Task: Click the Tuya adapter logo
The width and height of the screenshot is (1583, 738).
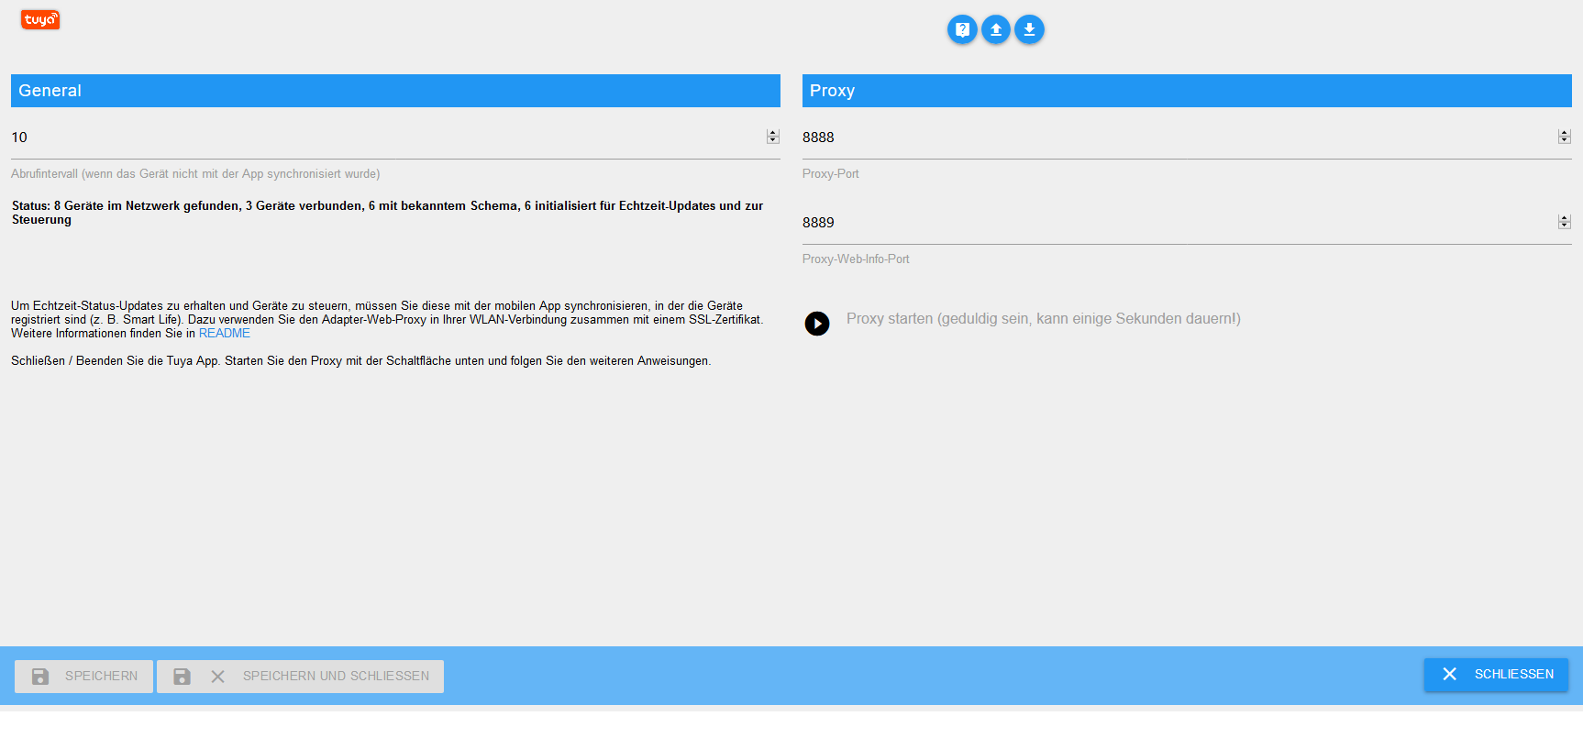Action: [40, 19]
